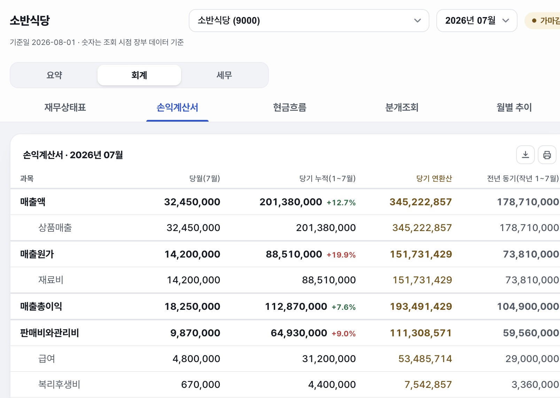Click the 상품매출 sub-item

55,228
